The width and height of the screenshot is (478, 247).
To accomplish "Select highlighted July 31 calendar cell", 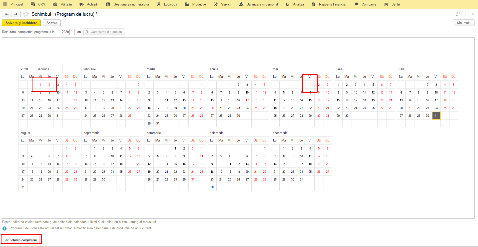I will point(436,116).
